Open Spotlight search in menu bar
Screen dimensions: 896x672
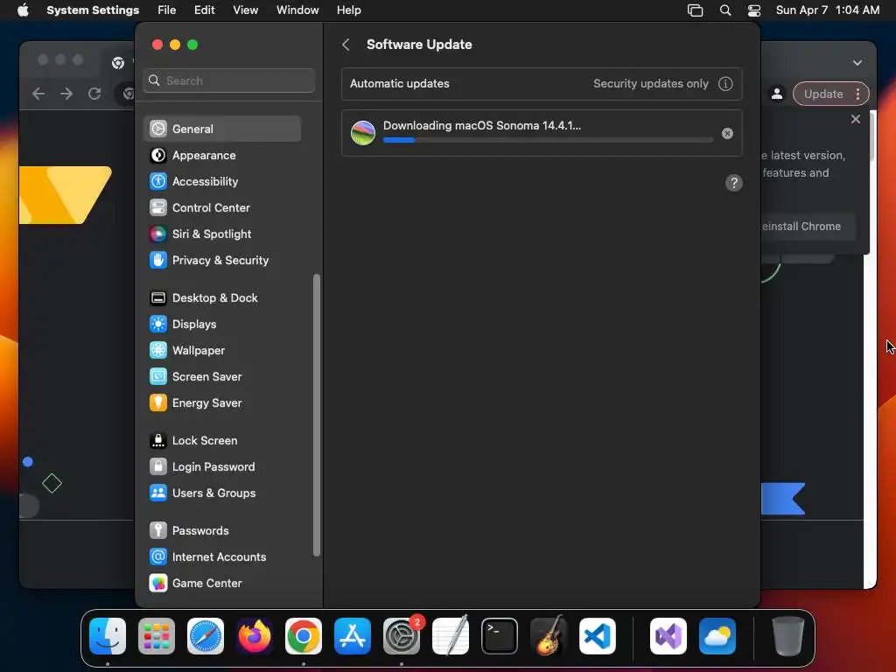pyautogui.click(x=725, y=10)
